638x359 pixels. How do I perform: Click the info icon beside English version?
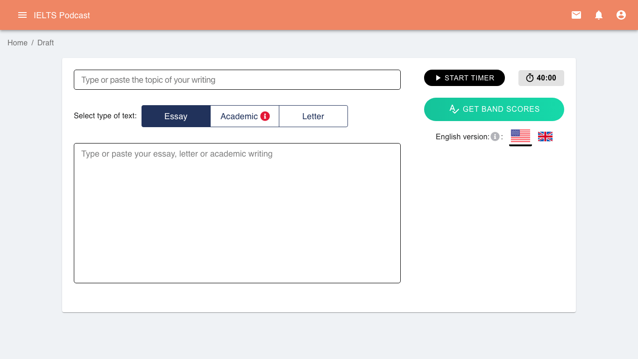495,136
